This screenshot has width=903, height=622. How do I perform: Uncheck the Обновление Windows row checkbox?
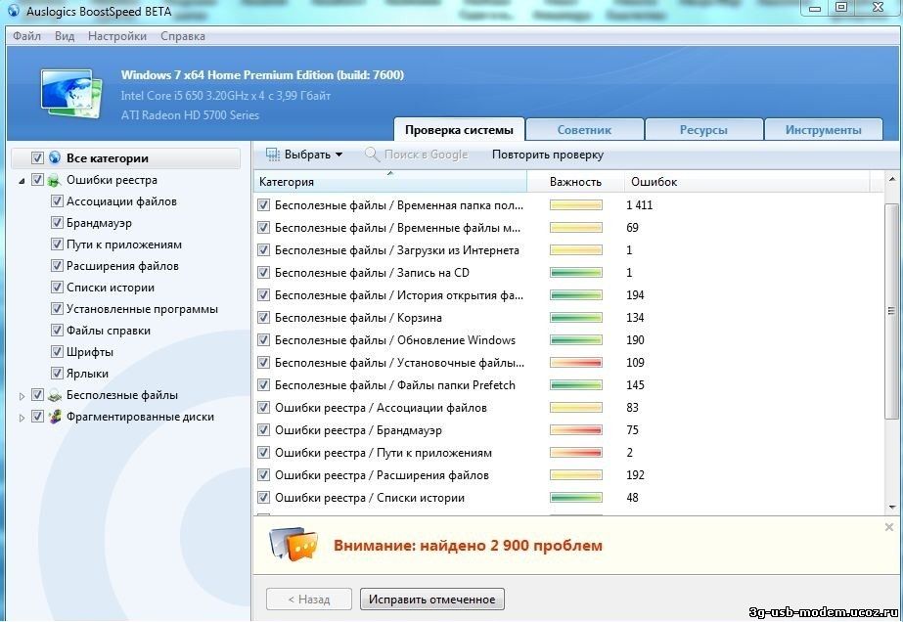[263, 339]
